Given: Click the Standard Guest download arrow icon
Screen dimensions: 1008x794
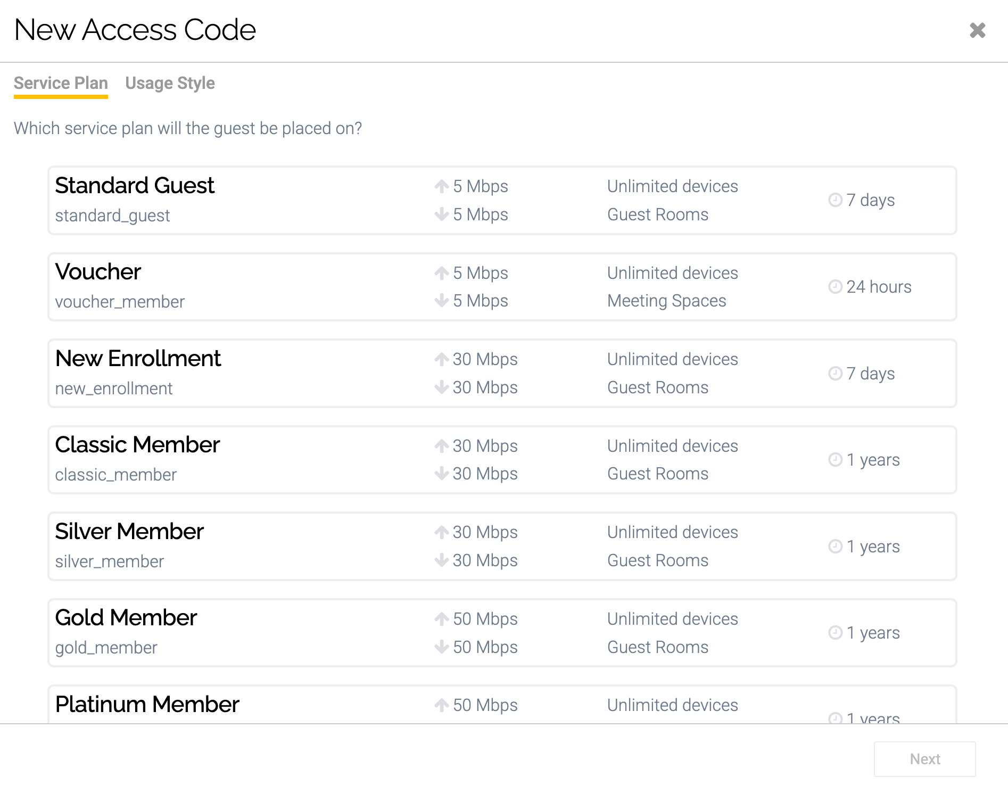Looking at the screenshot, I should [441, 214].
